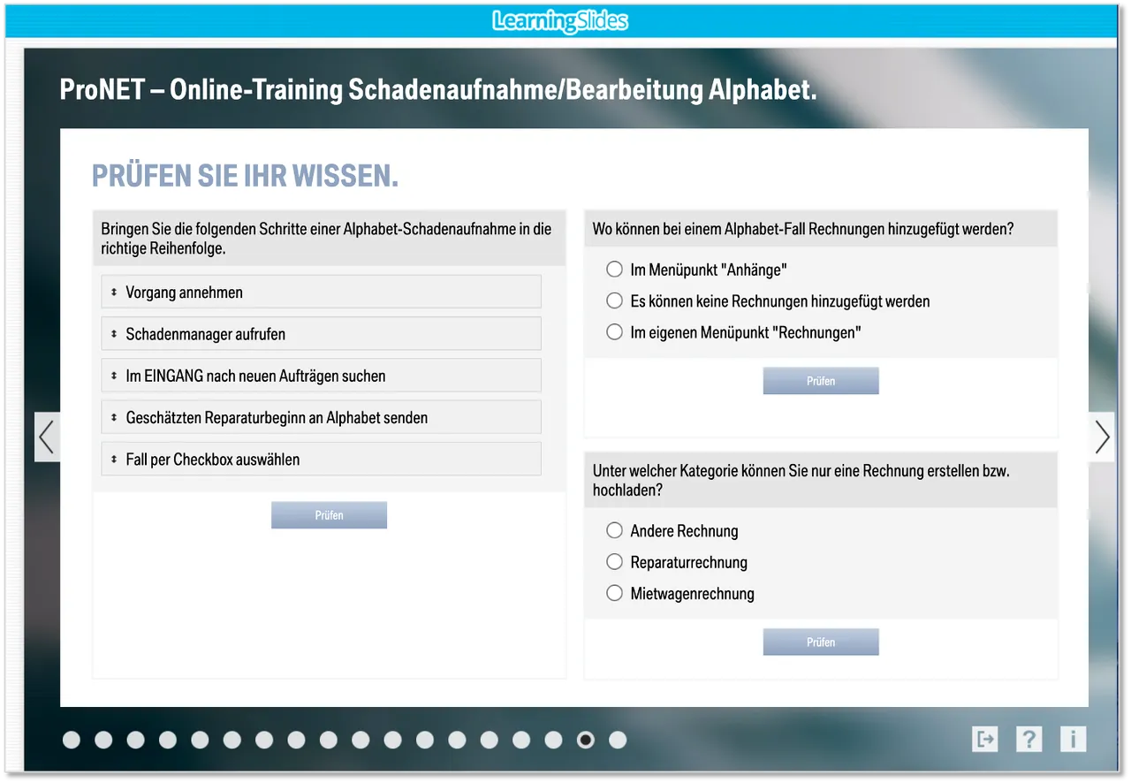The image size is (1131, 783).
Task: Open the question mark help icon
Action: point(1029,739)
